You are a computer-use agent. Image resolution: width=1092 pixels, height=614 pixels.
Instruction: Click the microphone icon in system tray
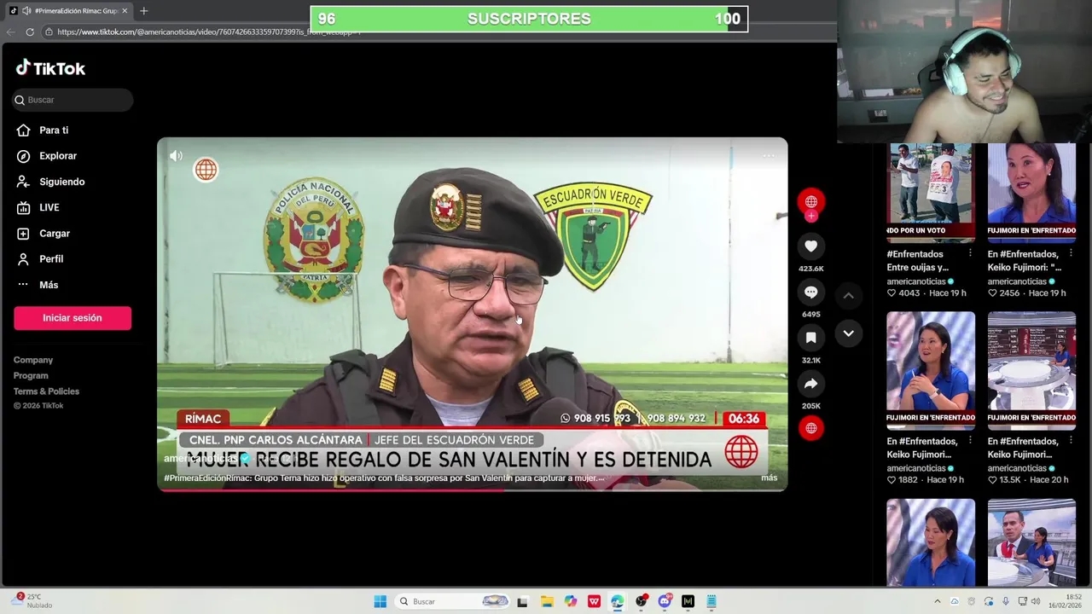pyautogui.click(x=1006, y=601)
